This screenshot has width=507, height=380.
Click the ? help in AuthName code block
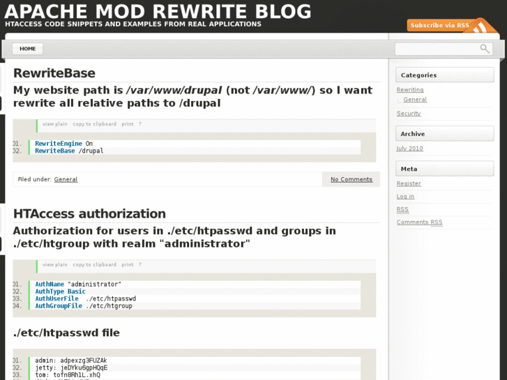point(140,264)
